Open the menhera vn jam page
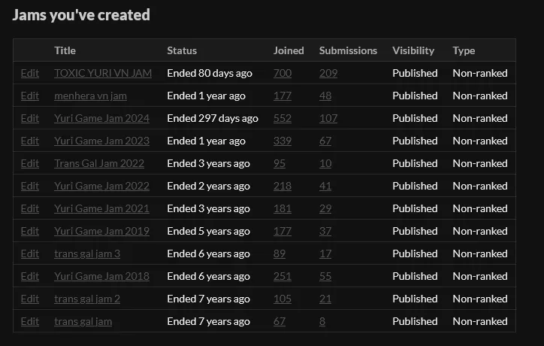 tap(90, 96)
